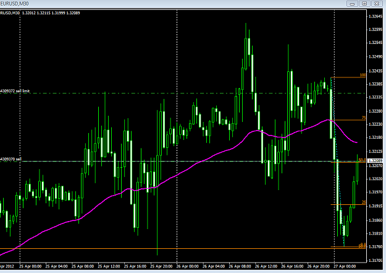Click the 26 Apr 00:00 time label
Image resolution: width=386 pixels, height=273 pixels.
tap(188, 266)
